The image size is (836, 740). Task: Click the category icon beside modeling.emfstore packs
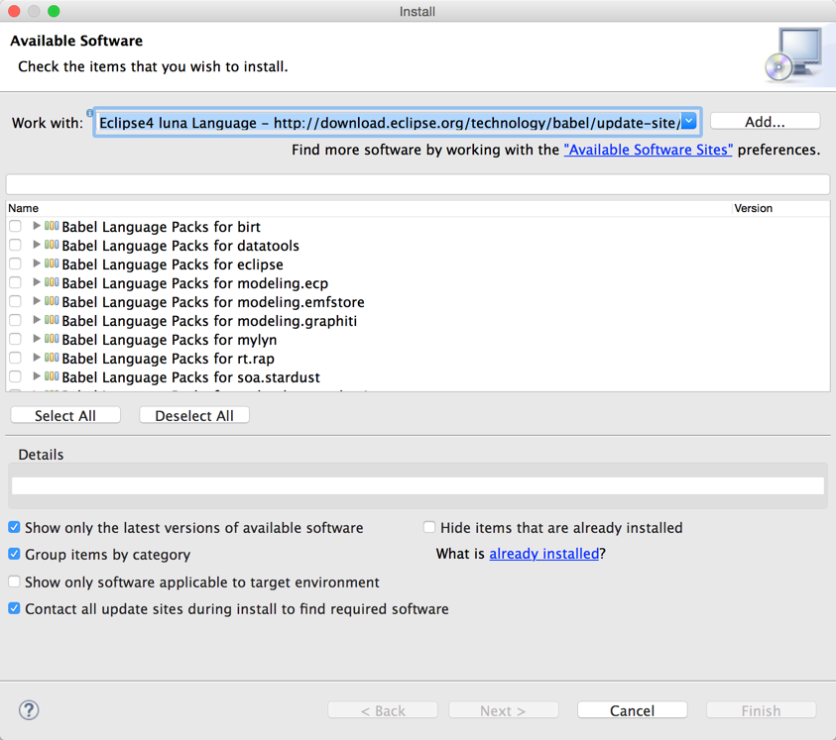point(52,301)
